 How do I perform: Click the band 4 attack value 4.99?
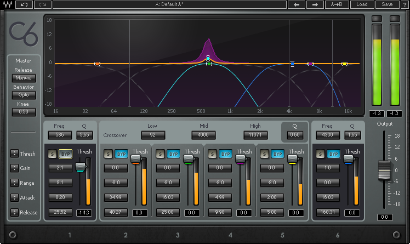tap(220, 197)
